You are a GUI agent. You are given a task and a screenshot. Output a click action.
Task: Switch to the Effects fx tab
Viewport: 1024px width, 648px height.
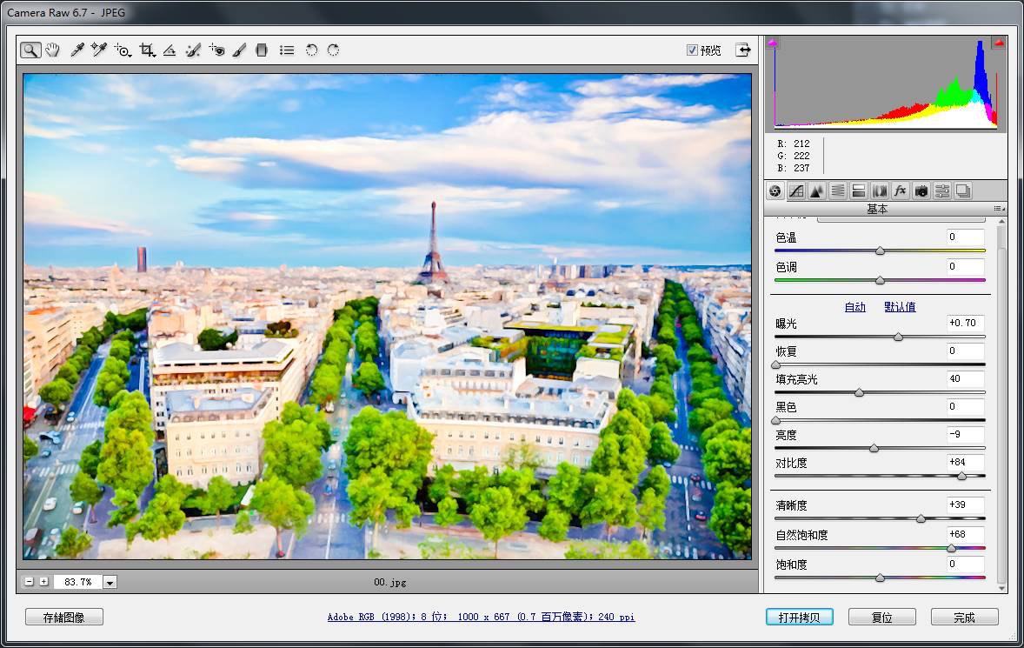click(x=901, y=190)
